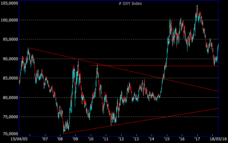Click the 15/04/05 start date label
This screenshot has height=143, width=228.
pos(19,139)
